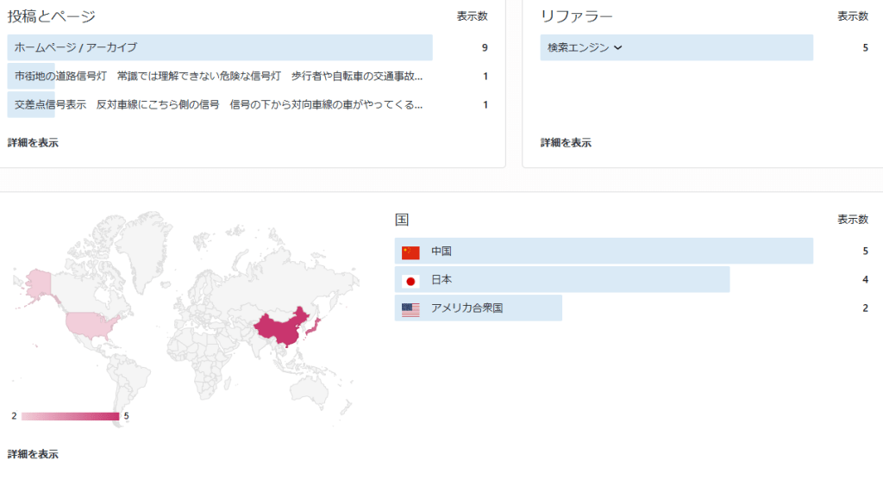Open the ホームページ / アーカイブ entry
This screenshot has width=883, height=479.
click(x=76, y=47)
